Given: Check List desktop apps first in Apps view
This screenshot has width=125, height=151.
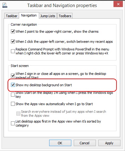Looking at the screenshot, I should (x=13, y=123).
